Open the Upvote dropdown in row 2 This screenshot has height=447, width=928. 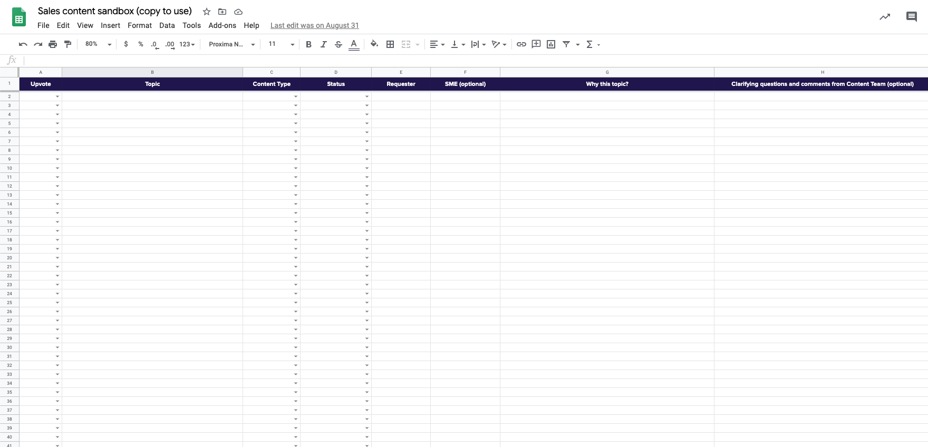[x=57, y=96]
